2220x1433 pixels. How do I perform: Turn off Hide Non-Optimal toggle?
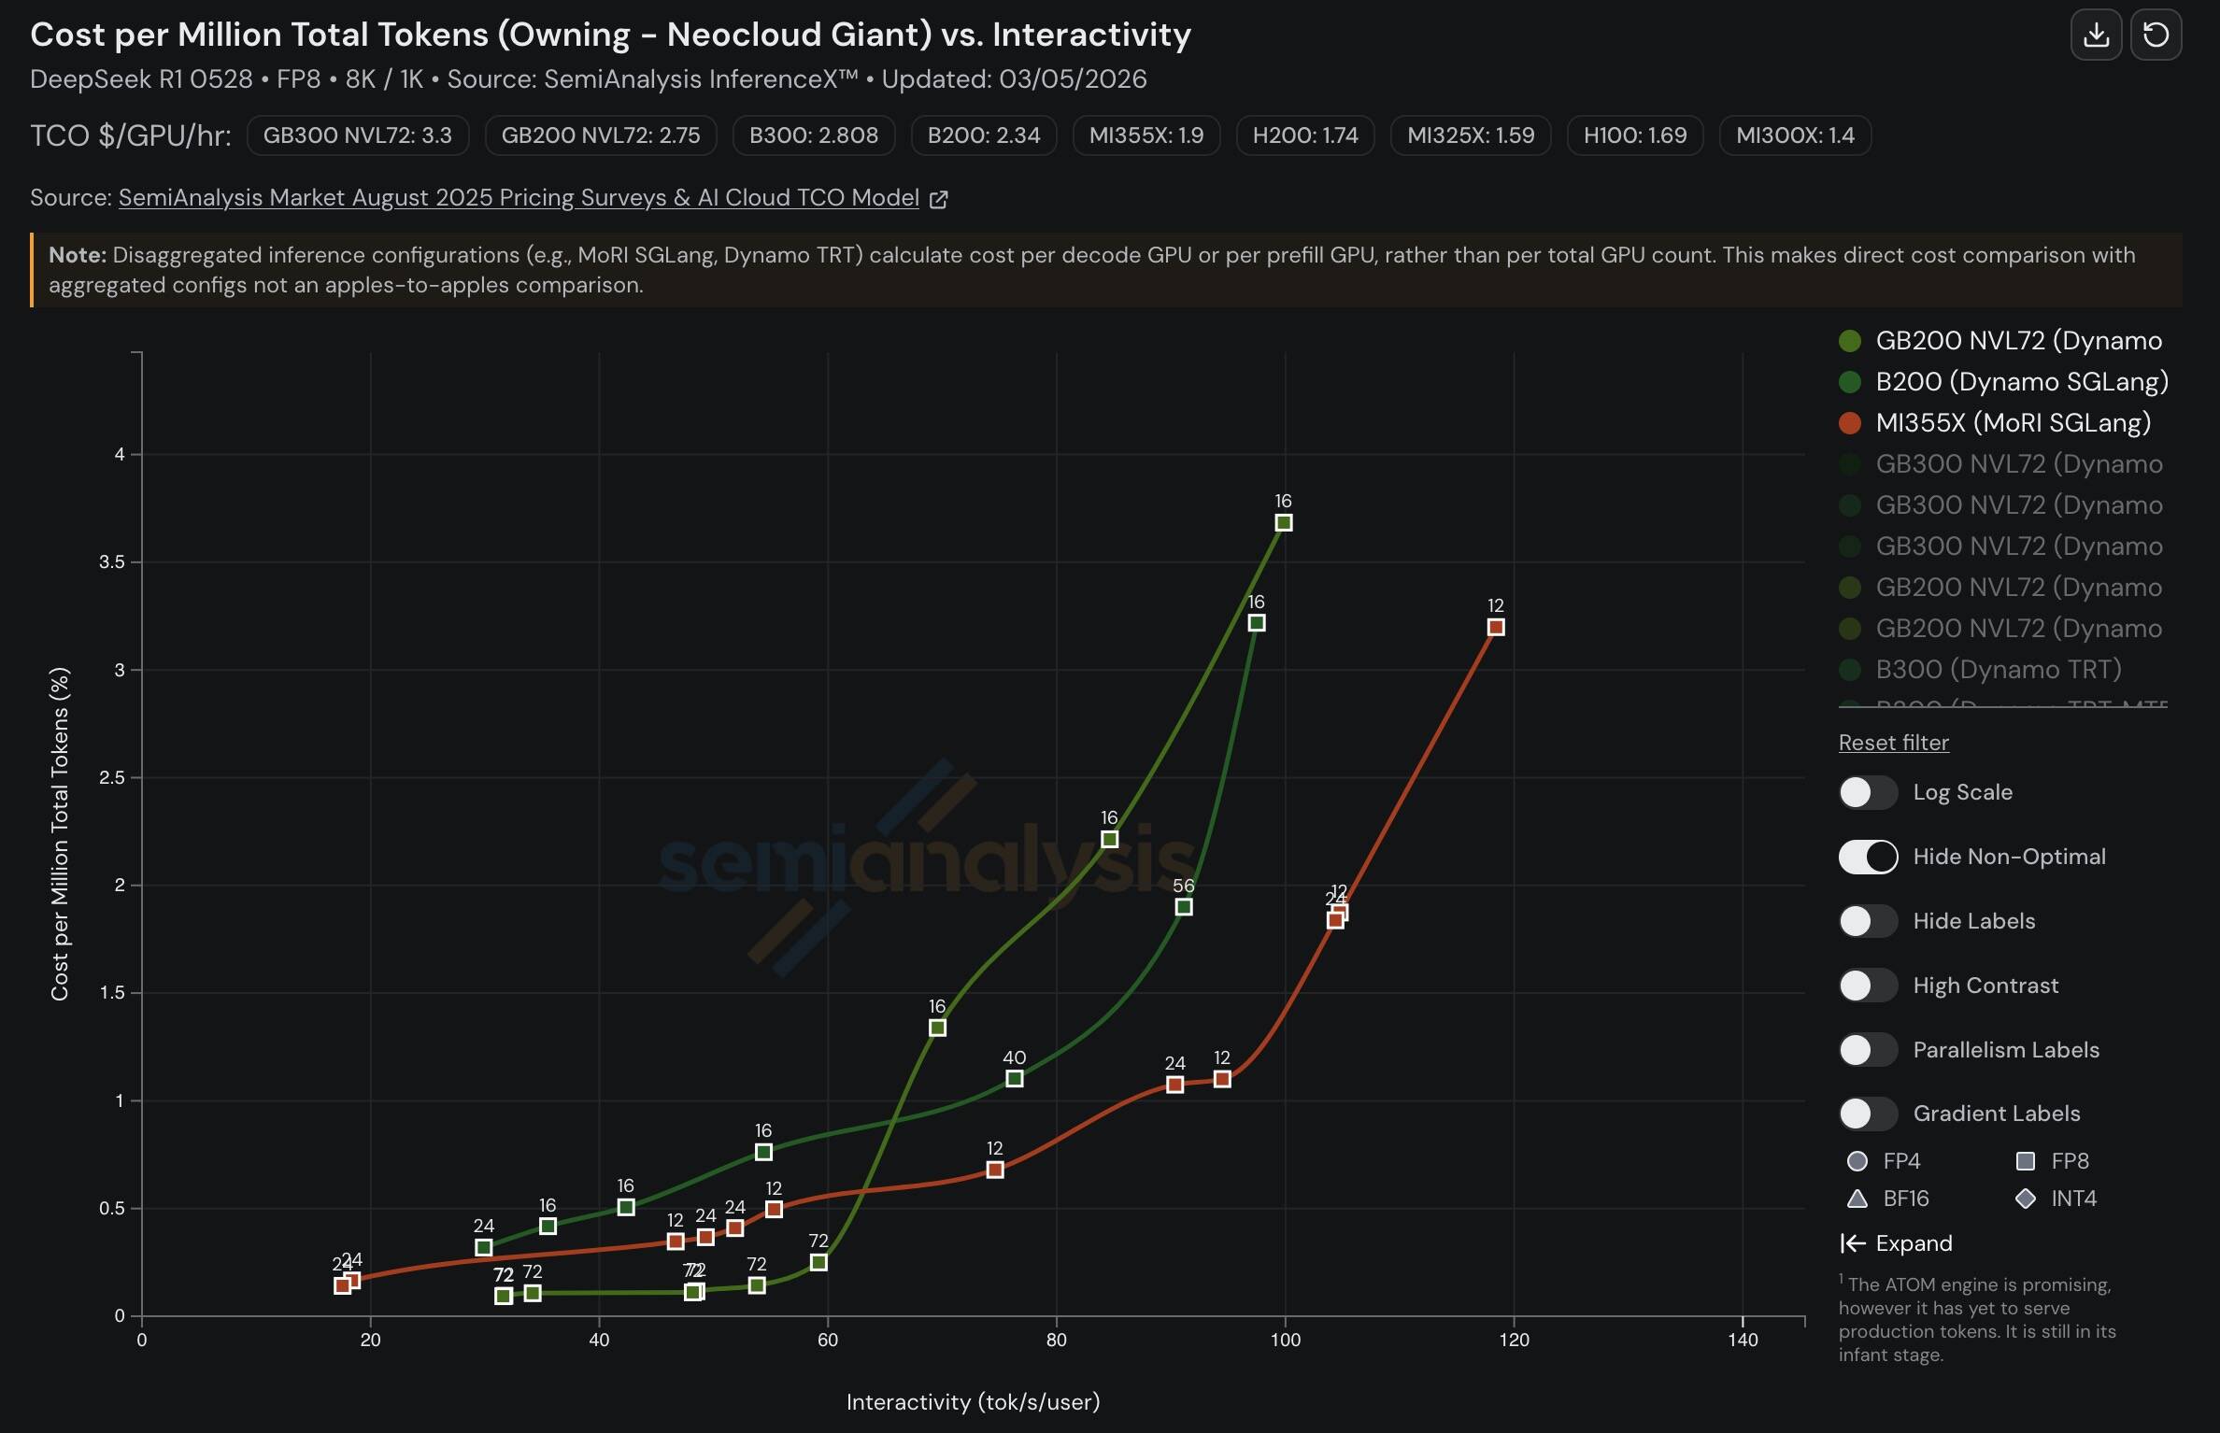pyautogui.click(x=1868, y=857)
